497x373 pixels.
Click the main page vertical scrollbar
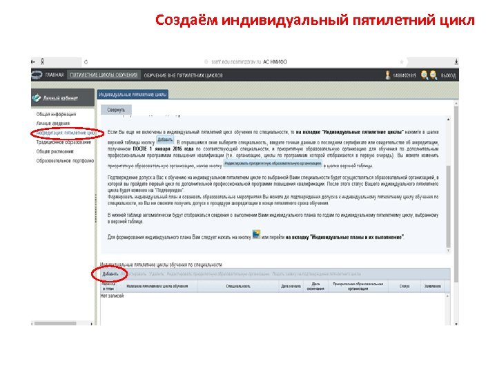coord(456,193)
